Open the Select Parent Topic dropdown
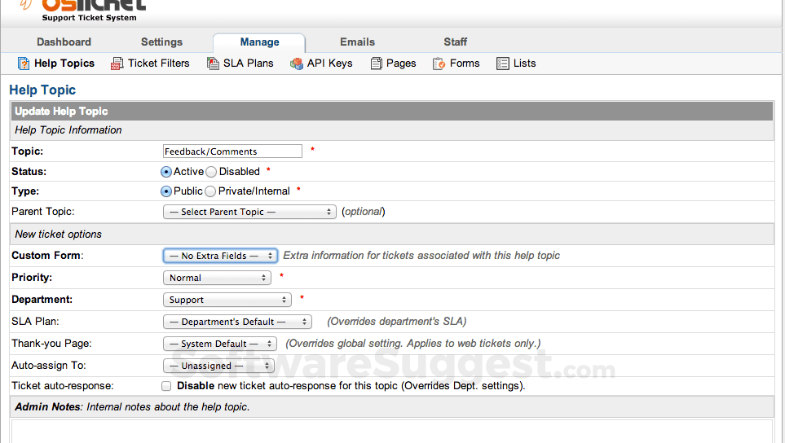This screenshot has width=785, height=443. pos(249,212)
